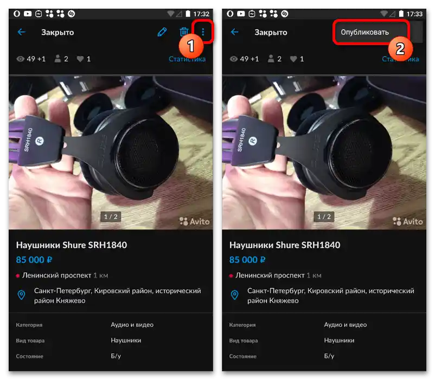This screenshot has height=380, width=435.
Task: Tap the person contacts icon in right screen
Action: [271, 59]
